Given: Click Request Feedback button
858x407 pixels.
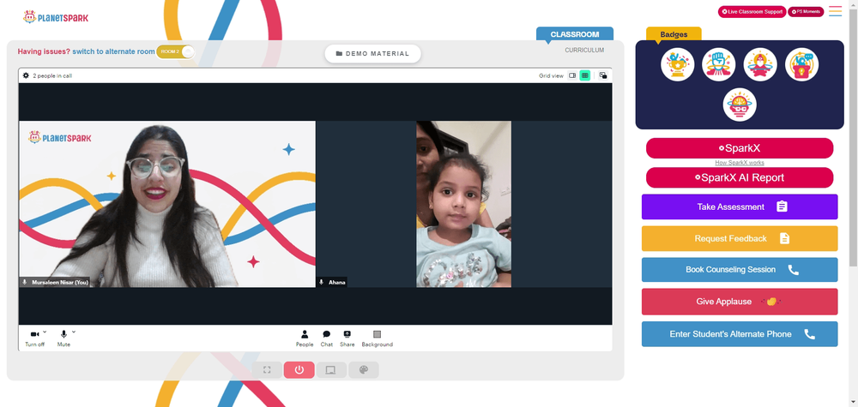Looking at the screenshot, I should [x=740, y=238].
